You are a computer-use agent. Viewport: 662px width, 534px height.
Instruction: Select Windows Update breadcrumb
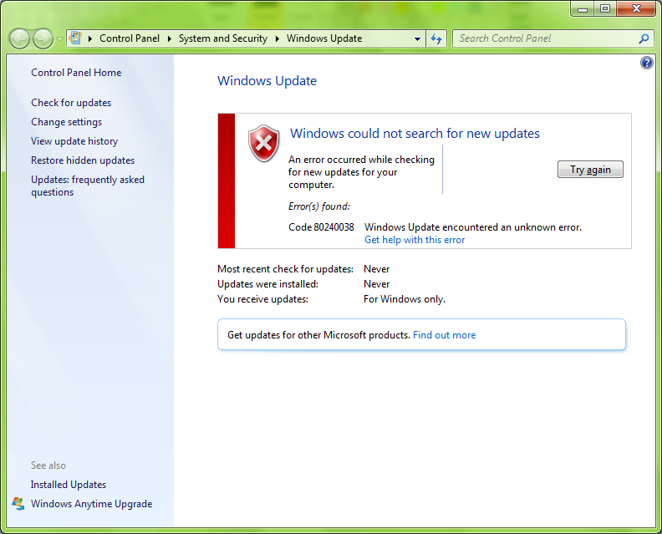324,38
